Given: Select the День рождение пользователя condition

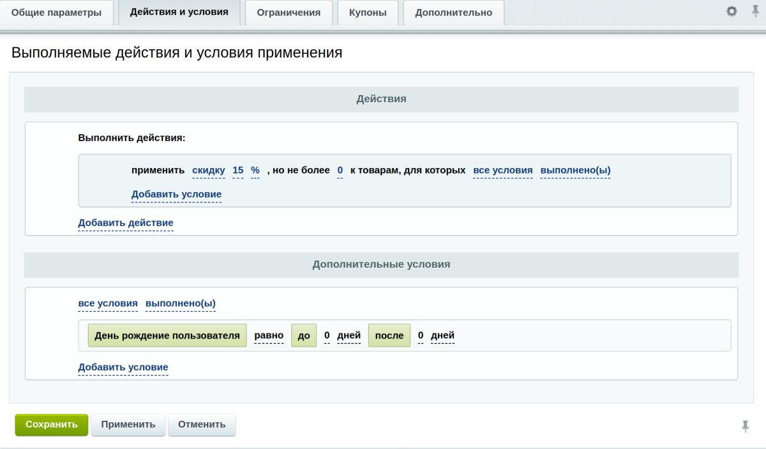Looking at the screenshot, I should pos(167,335).
